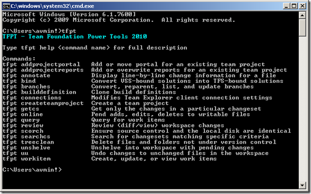Click the 'tfpt bind' command text
The height and width of the screenshot is (194, 311).
tap(19, 81)
